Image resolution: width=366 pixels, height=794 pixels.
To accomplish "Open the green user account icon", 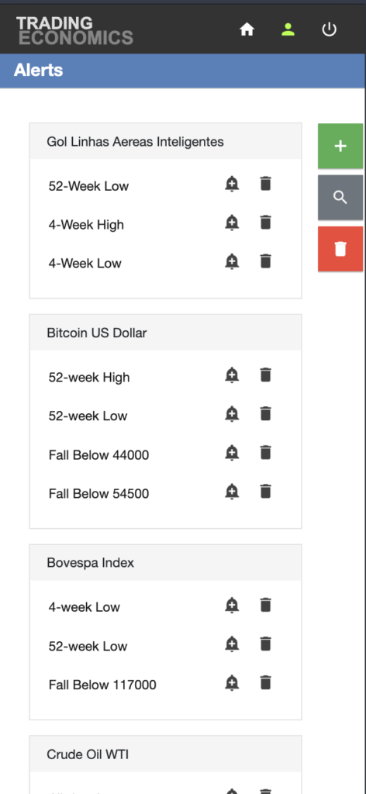I will tap(288, 29).
